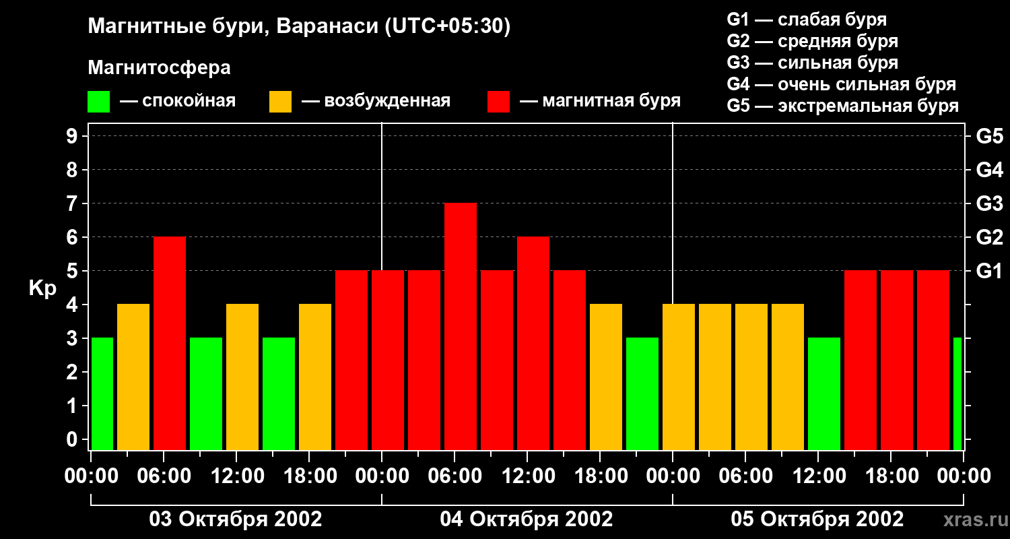The image size is (1010, 539).
Task: Click the '— магнитная буря' legend label
Action: (x=600, y=101)
